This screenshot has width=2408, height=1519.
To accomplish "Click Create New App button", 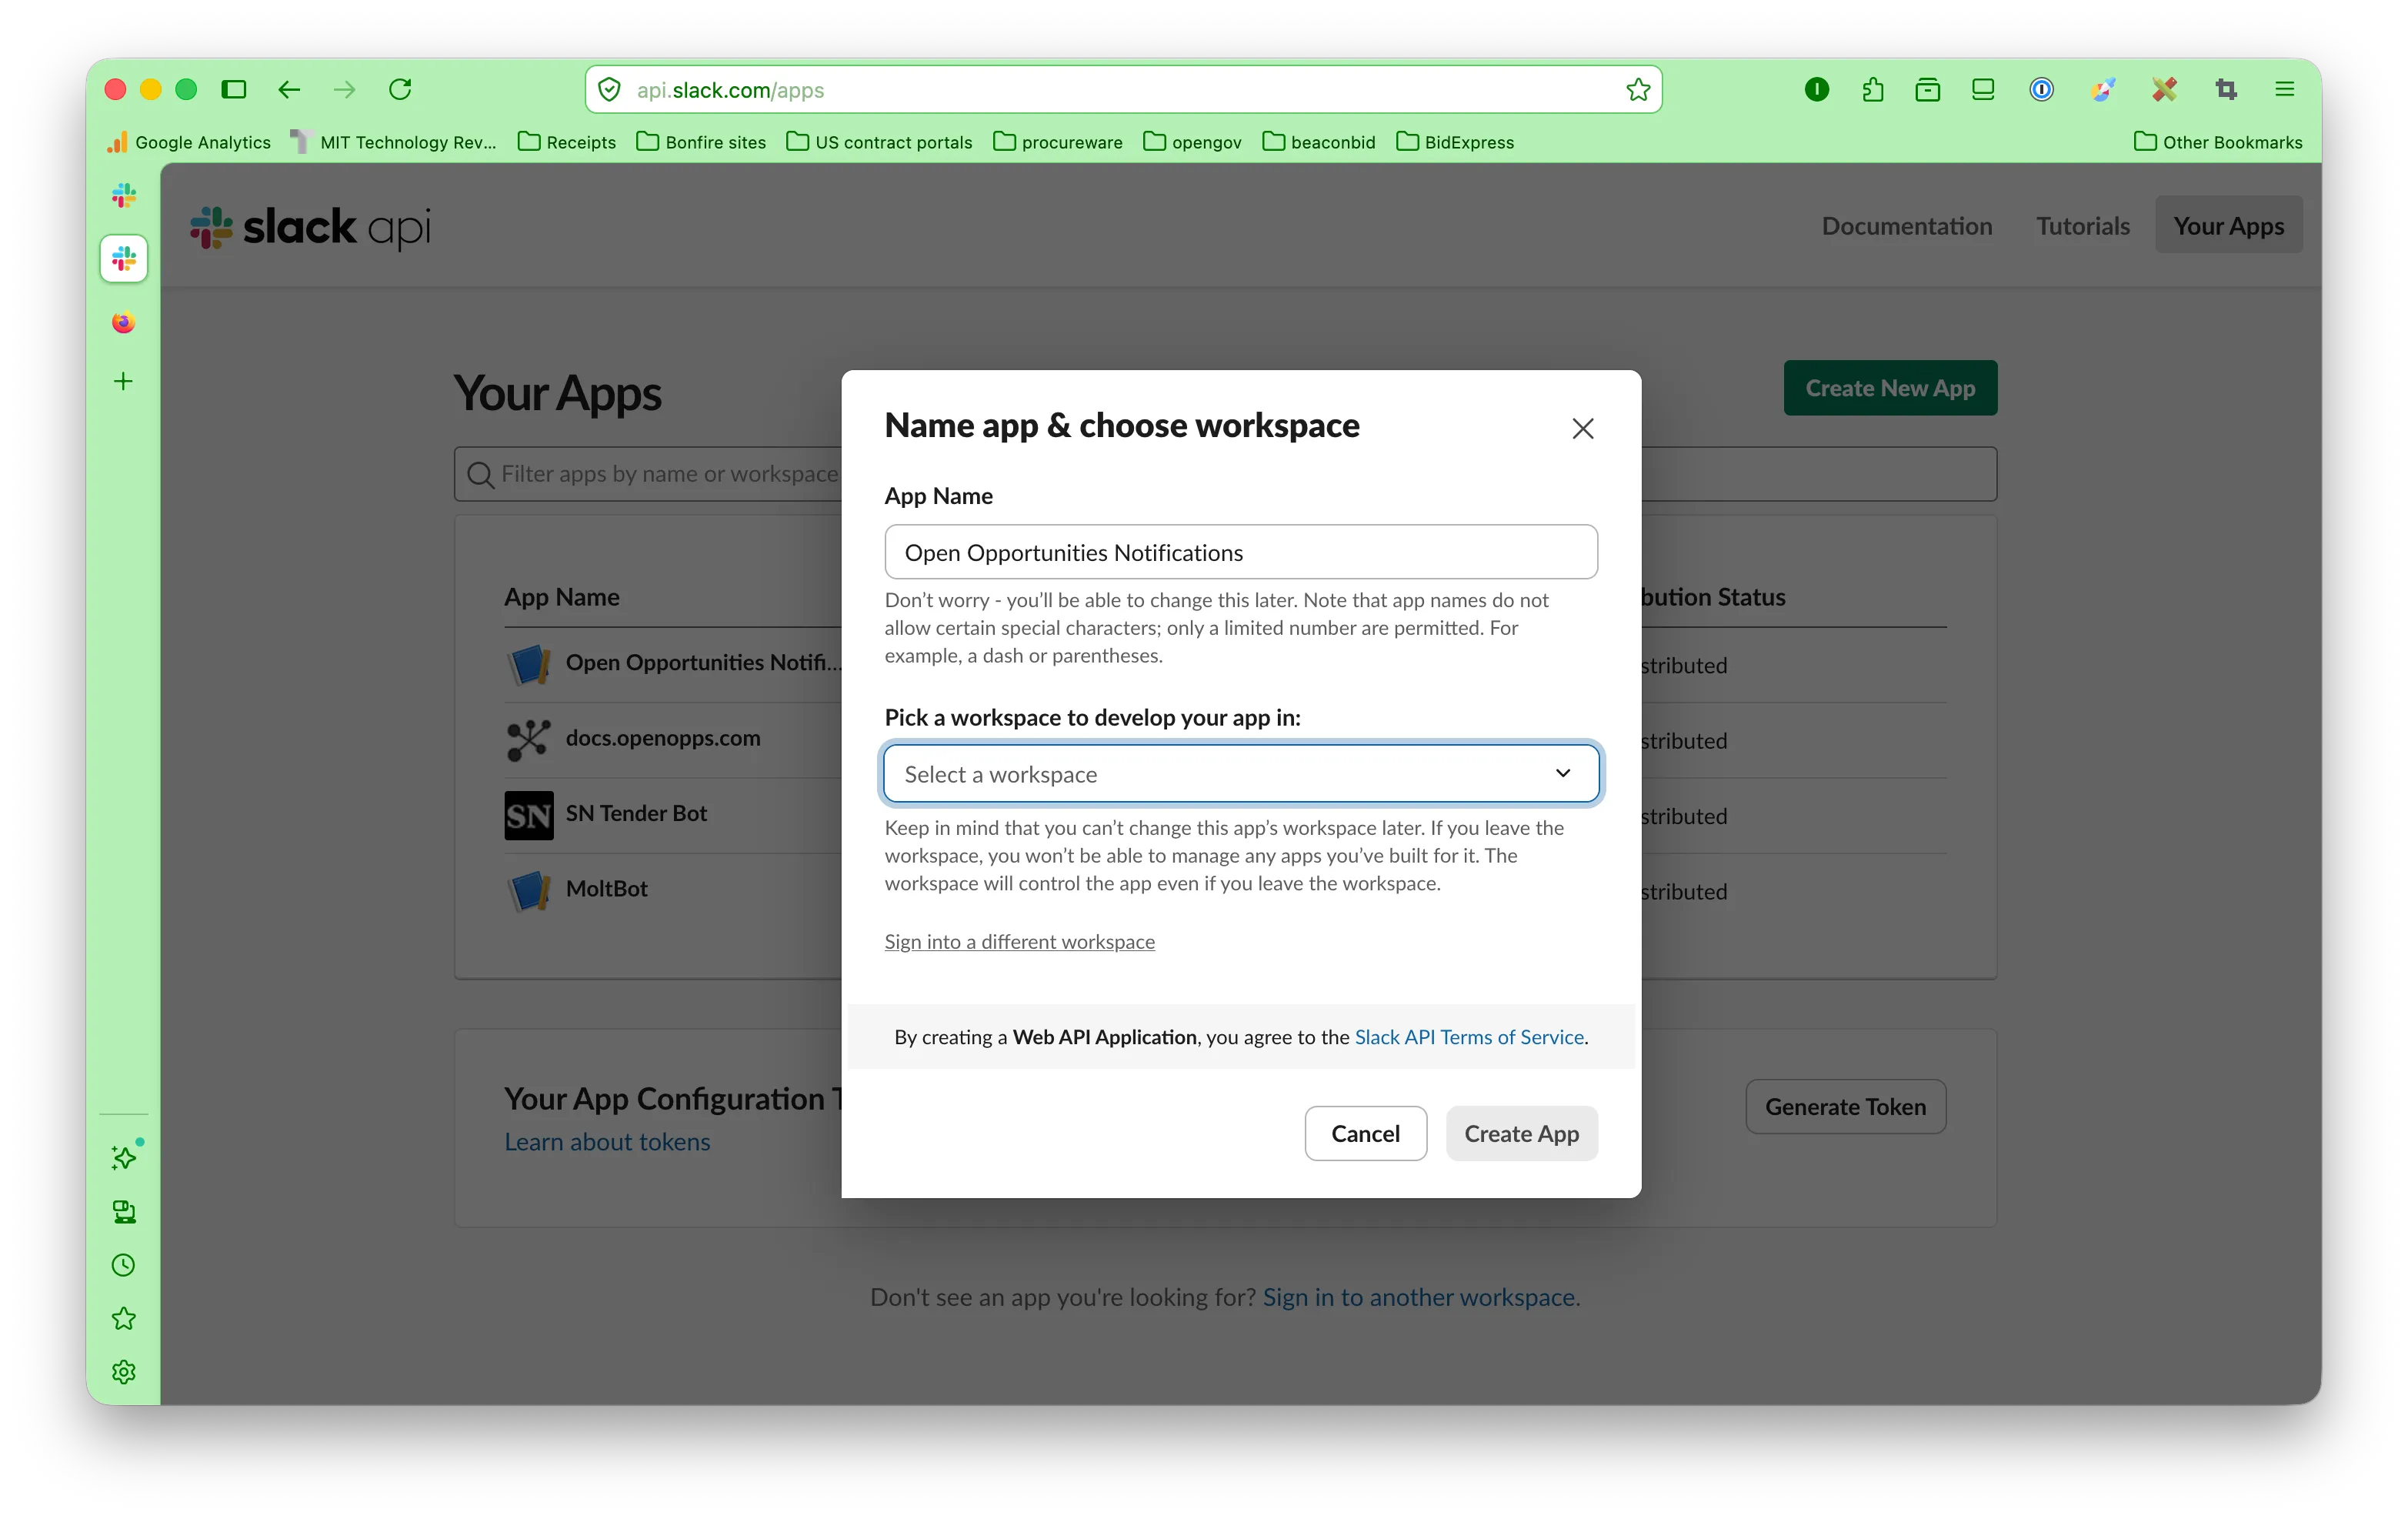I will coord(1890,388).
